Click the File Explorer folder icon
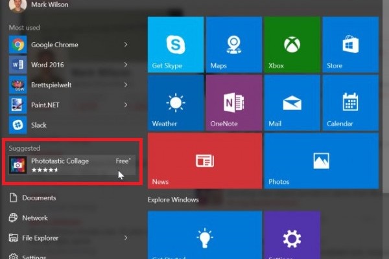This screenshot has height=259, width=389. [x=13, y=238]
